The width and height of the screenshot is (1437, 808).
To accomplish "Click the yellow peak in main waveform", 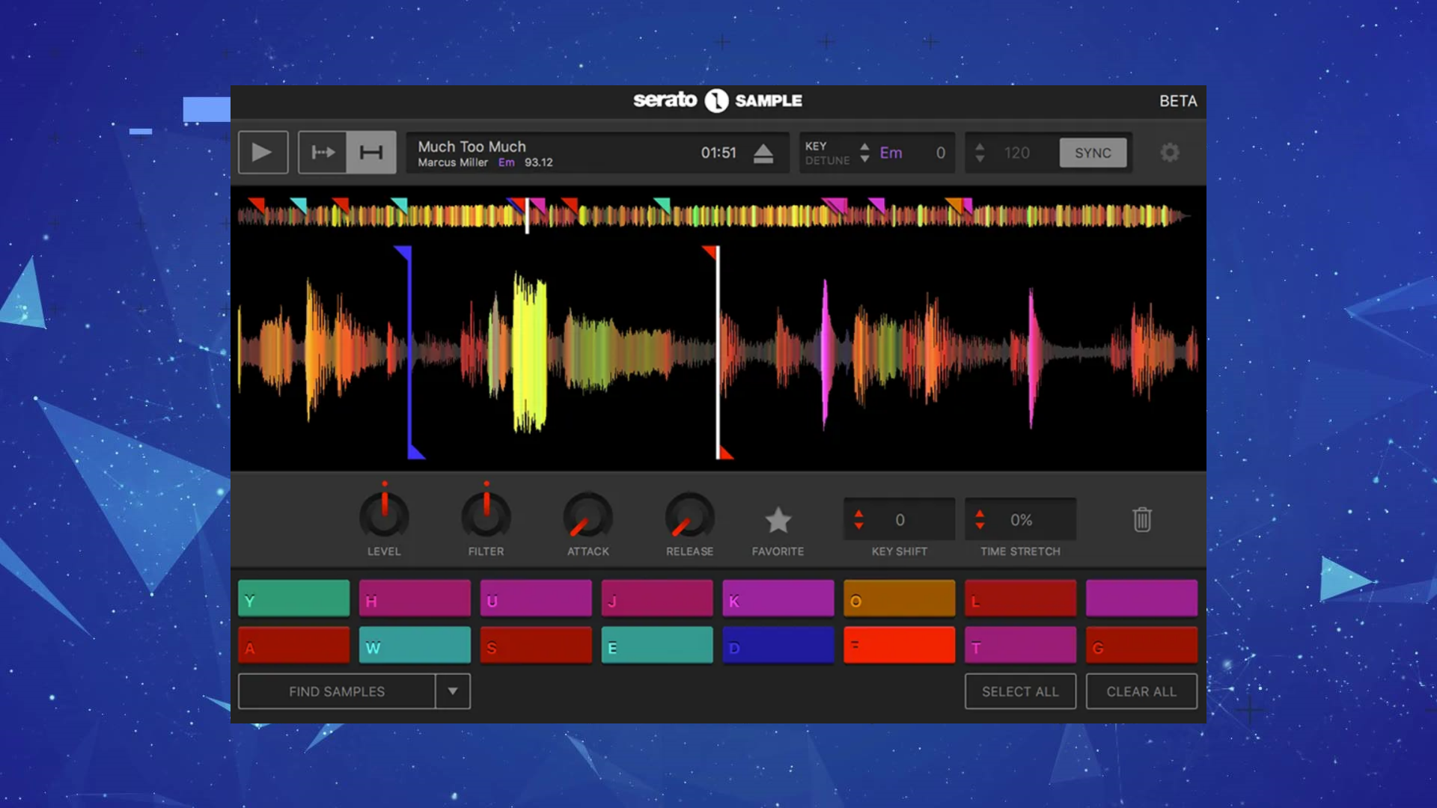I will [x=530, y=352].
